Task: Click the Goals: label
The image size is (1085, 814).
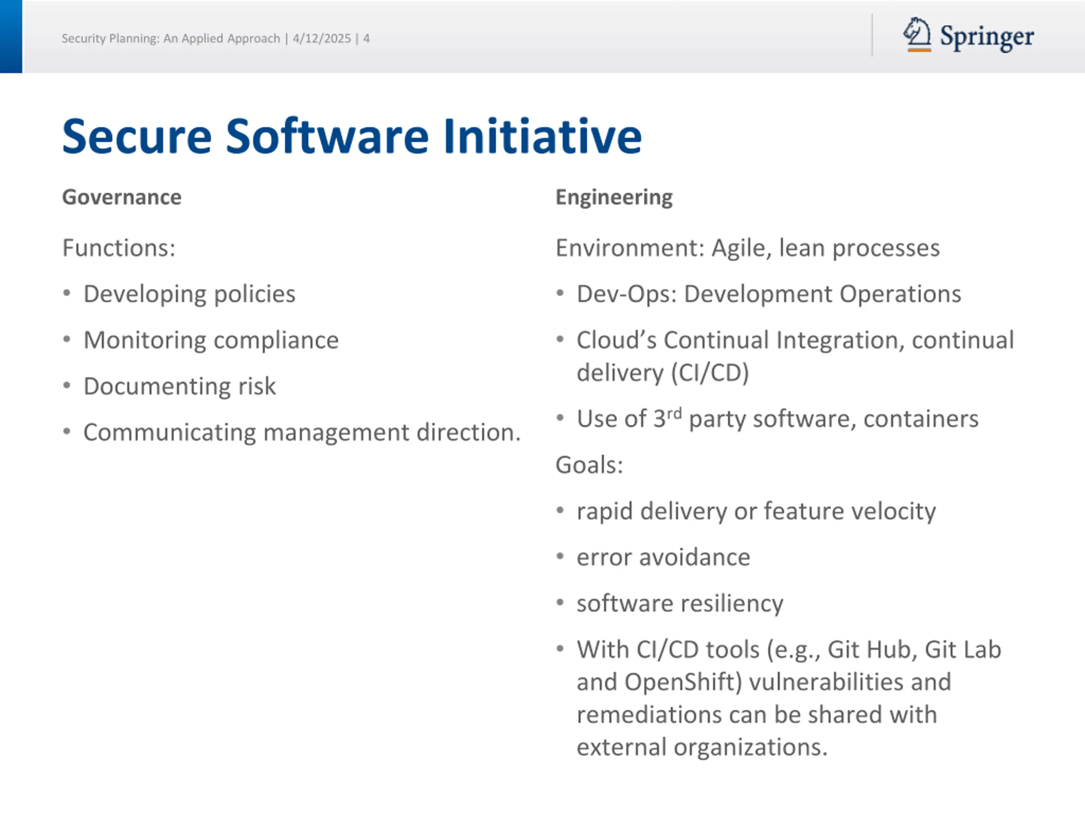Action: (589, 465)
